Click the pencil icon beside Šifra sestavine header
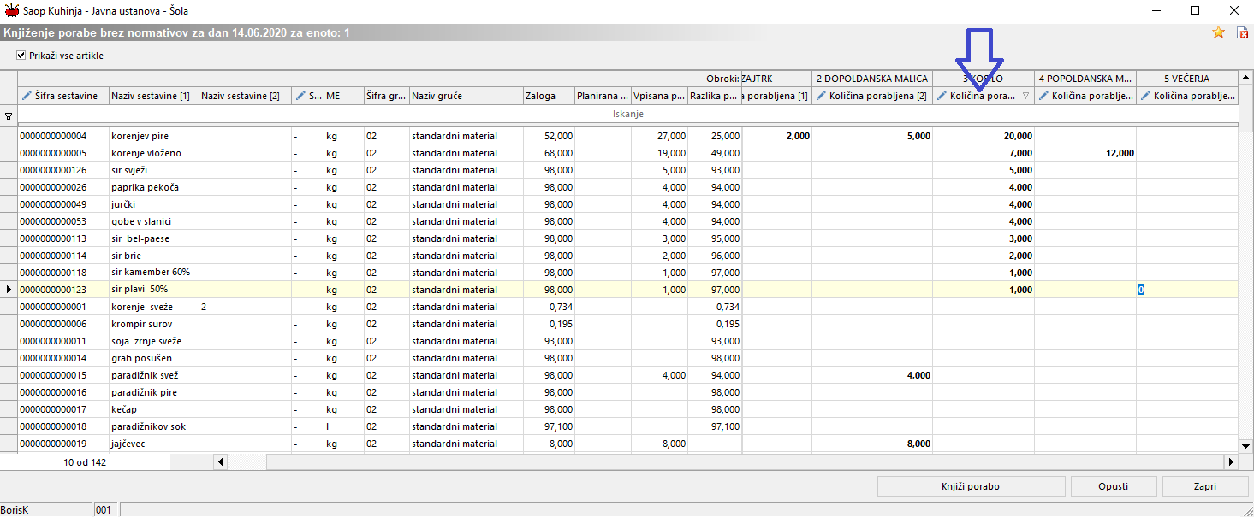This screenshot has width=1254, height=517. coord(26,96)
